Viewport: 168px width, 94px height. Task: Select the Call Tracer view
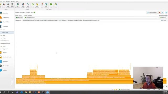(x=3, y=46)
